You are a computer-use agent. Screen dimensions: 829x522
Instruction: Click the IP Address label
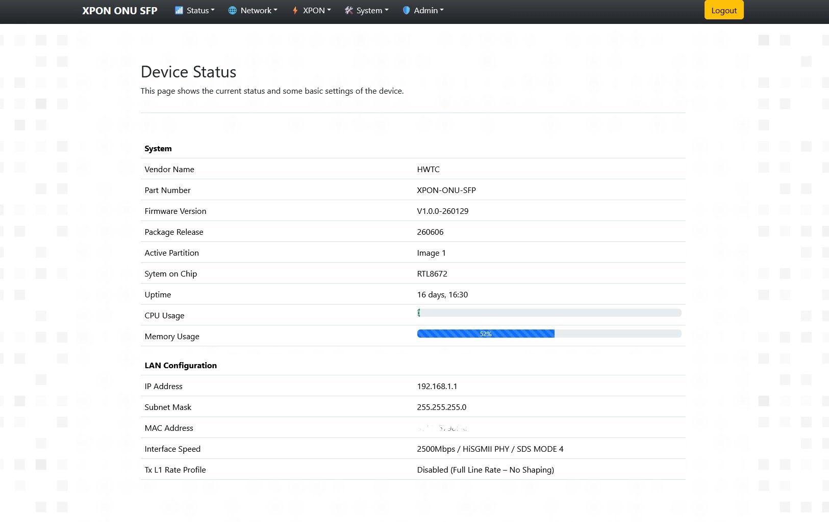point(163,386)
